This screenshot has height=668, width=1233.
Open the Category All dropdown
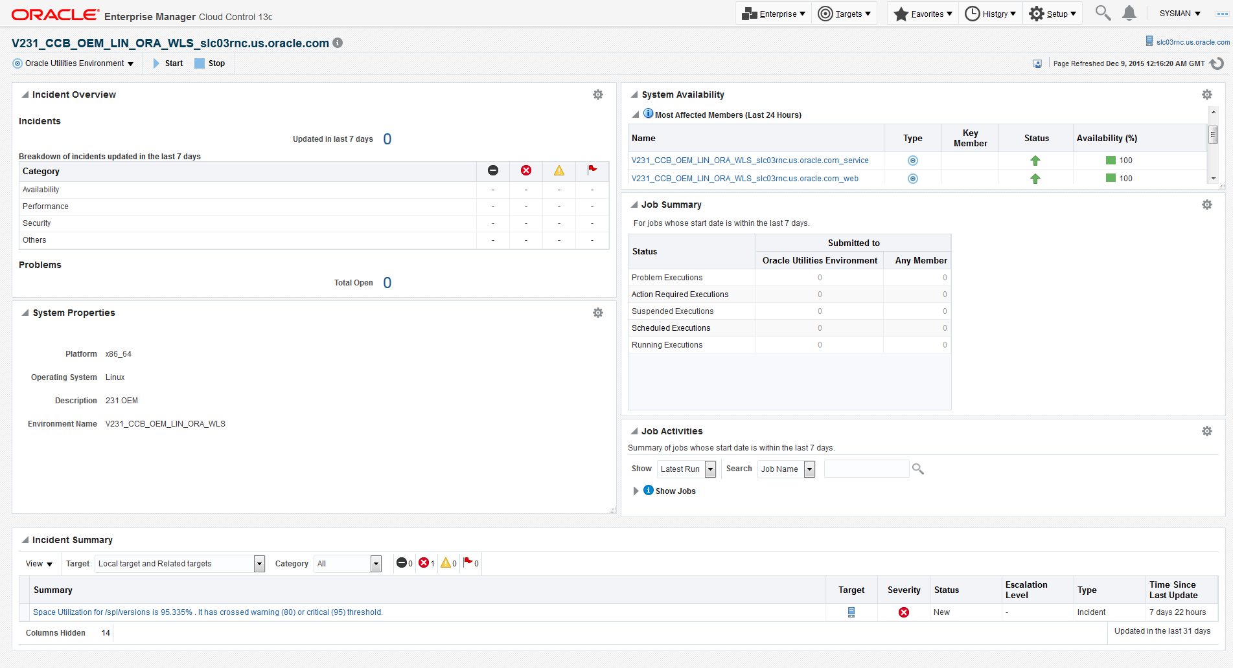pyautogui.click(x=348, y=564)
